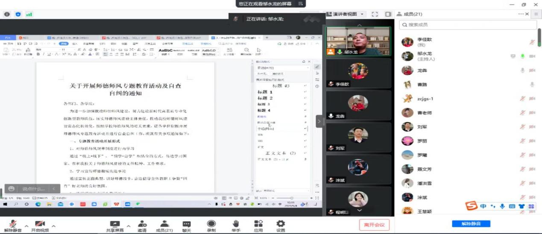Raise hand with the 举手 icon
The width and height of the screenshot is (542, 234).
coord(235,224)
